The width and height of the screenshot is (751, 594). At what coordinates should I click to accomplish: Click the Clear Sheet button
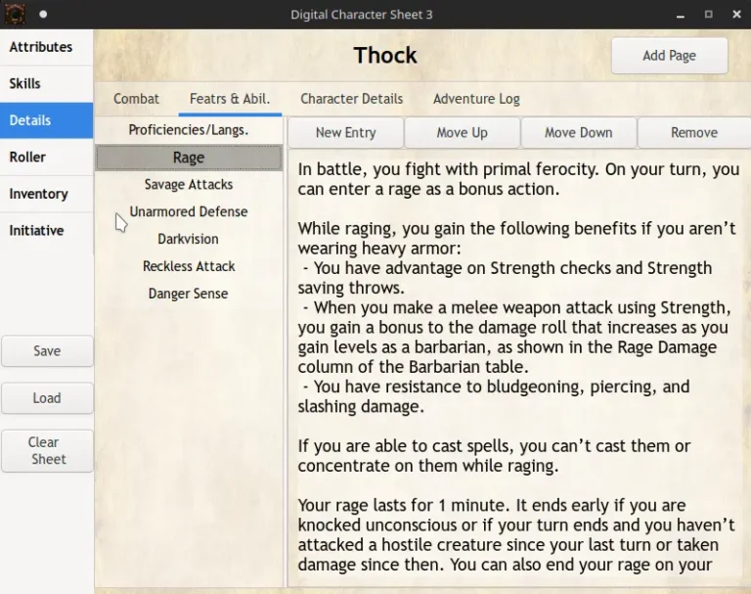coord(47,451)
